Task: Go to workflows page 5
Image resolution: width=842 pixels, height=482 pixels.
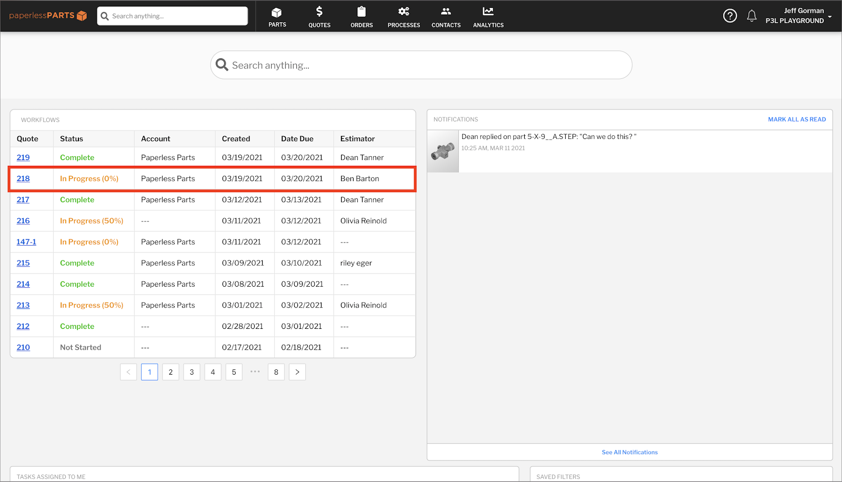Action: point(234,372)
